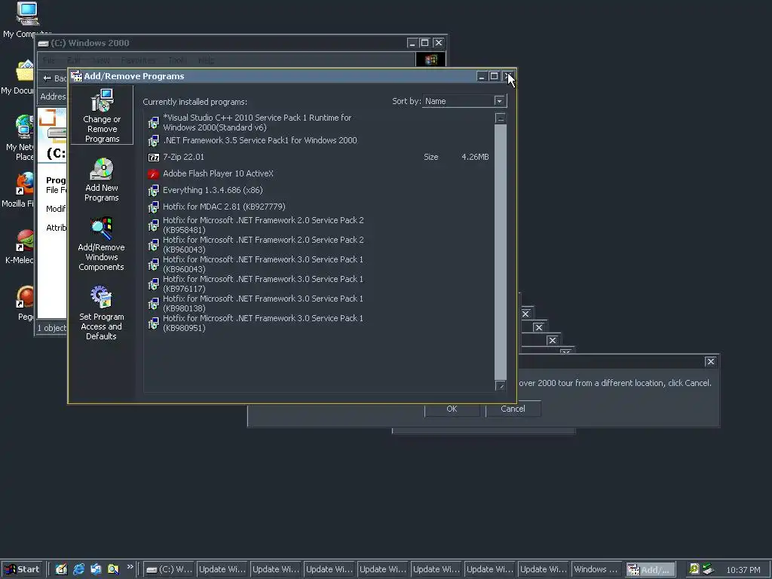The width and height of the screenshot is (772, 579).
Task: Select .NET Framework 3.0 SP1 hotfix KB960043
Action: [x=320, y=265]
